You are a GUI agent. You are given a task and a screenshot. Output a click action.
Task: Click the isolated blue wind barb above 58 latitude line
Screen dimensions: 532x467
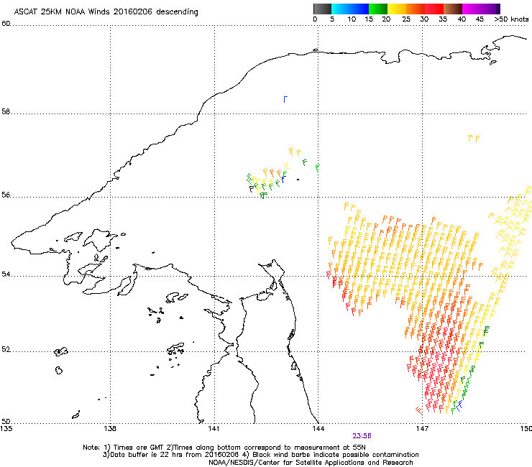click(285, 99)
